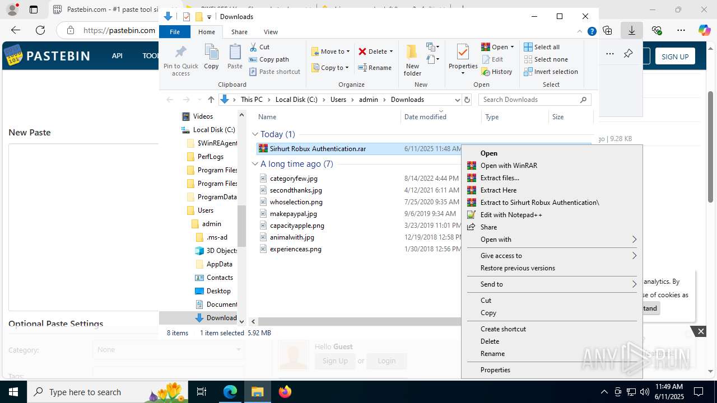
Task: Expand the Give access to submenu
Action: click(x=552, y=256)
